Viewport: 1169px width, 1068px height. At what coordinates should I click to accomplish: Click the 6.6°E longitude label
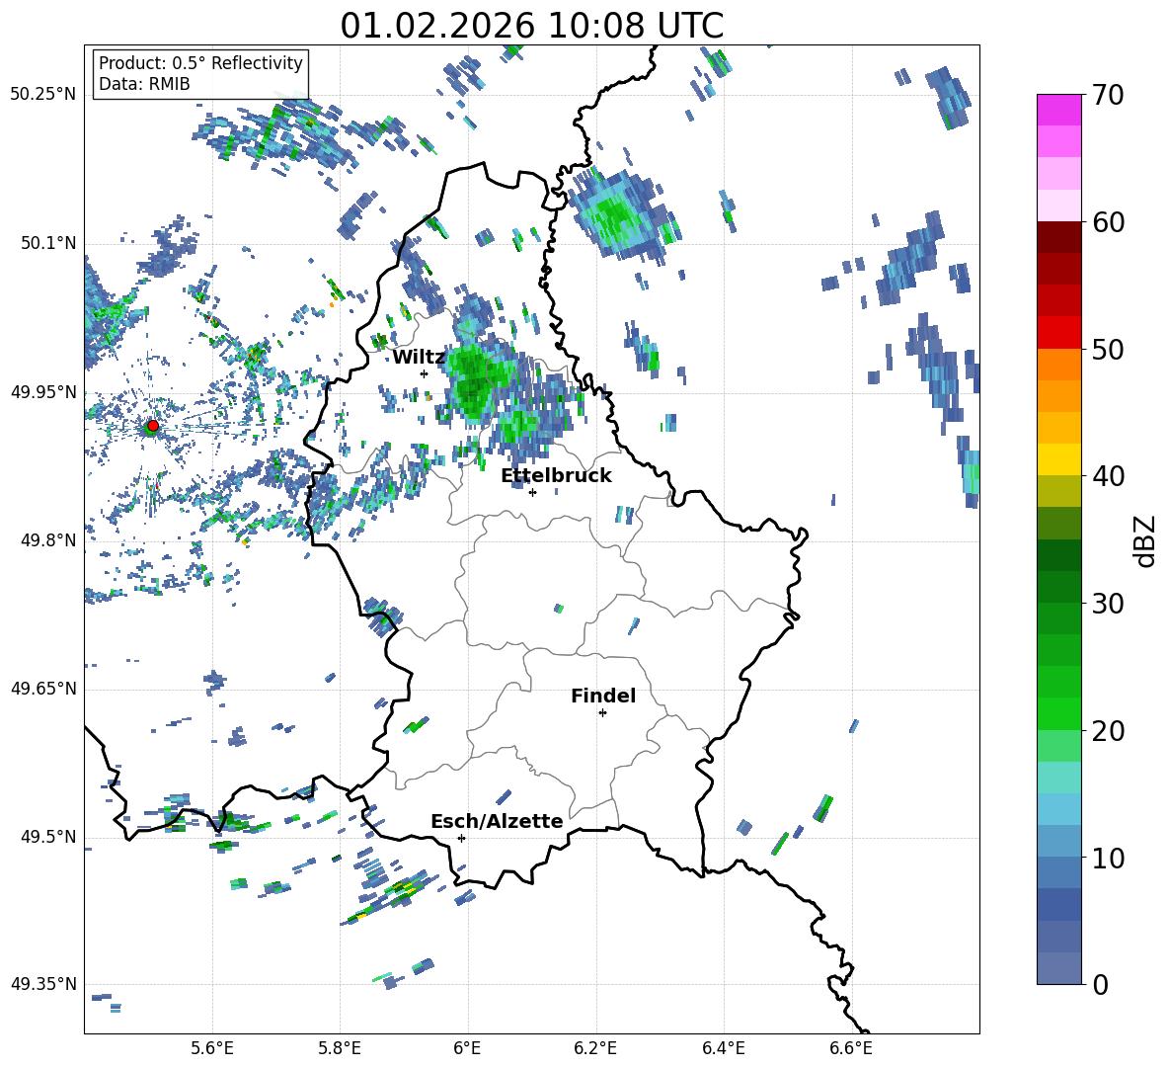(x=851, y=1048)
